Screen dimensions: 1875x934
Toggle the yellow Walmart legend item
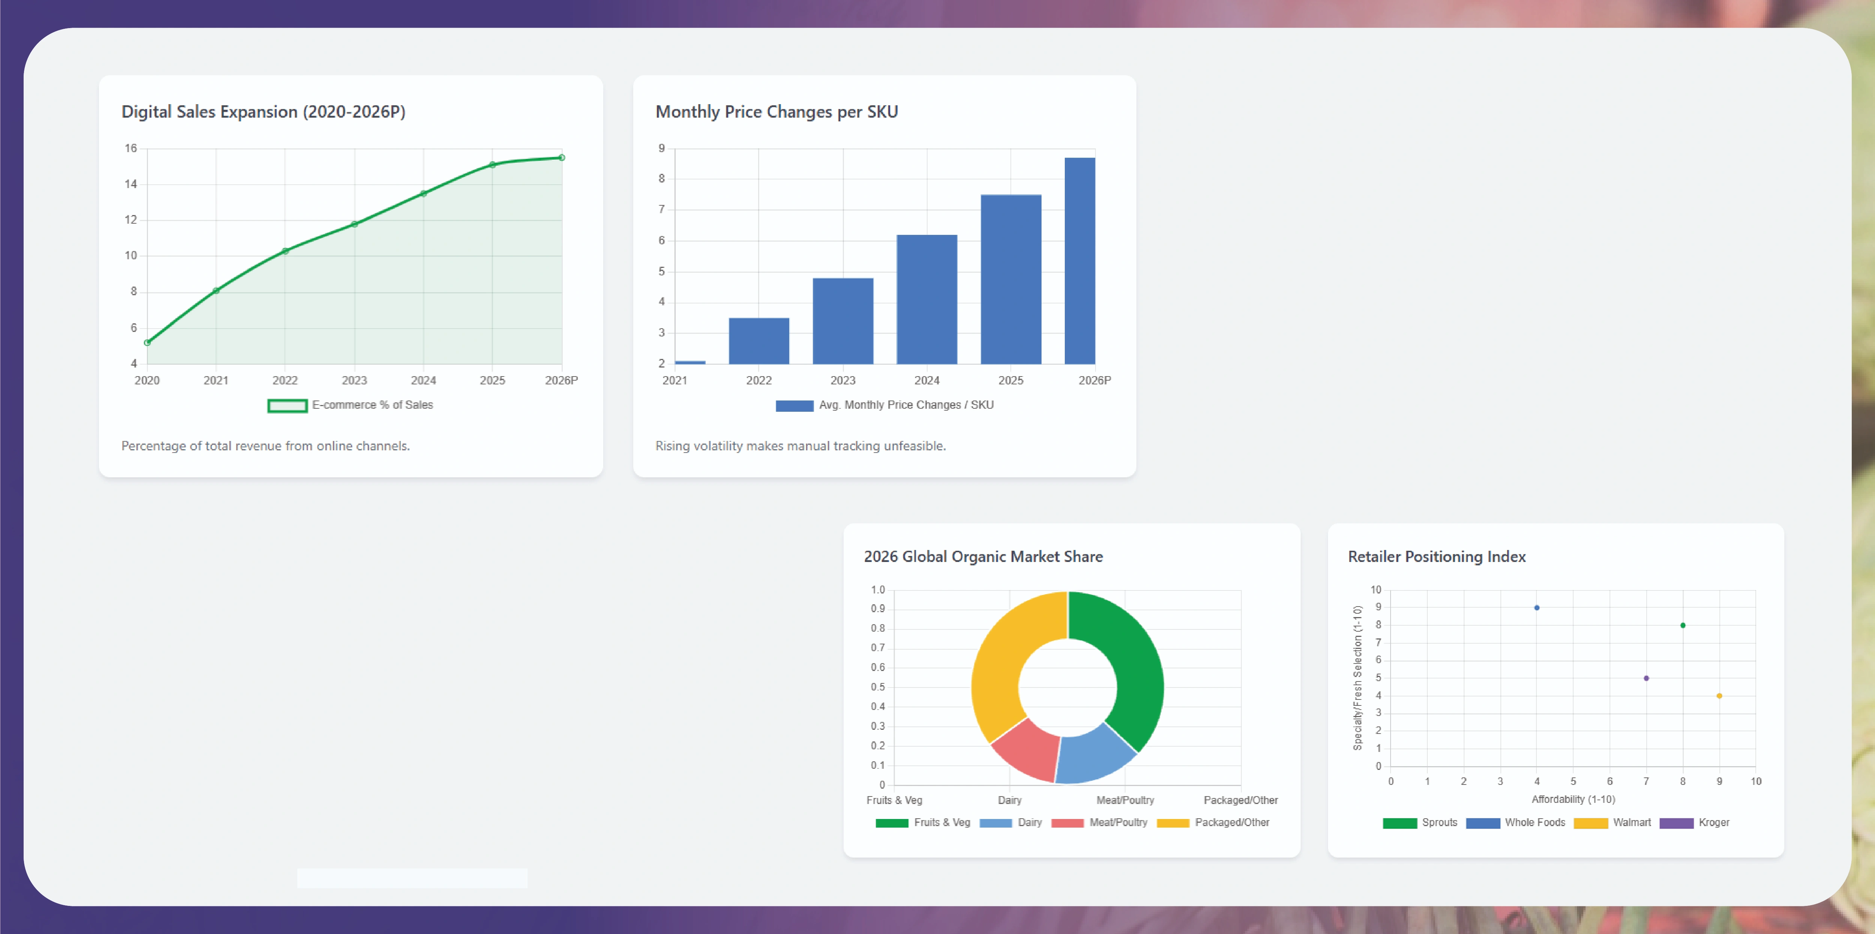(1590, 823)
